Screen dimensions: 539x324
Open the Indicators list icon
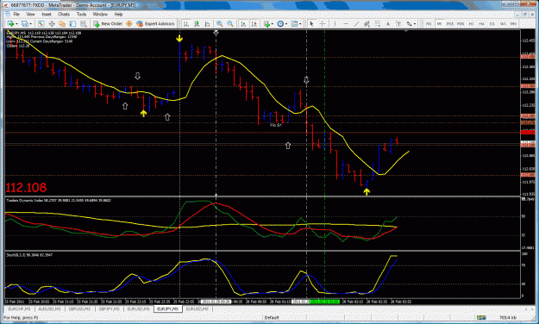[266, 24]
